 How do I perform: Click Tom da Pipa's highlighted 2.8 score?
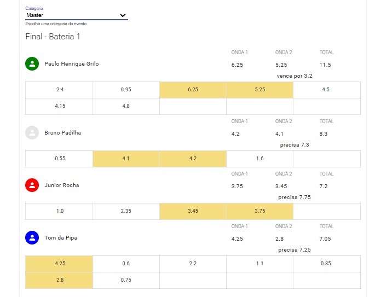point(59,280)
